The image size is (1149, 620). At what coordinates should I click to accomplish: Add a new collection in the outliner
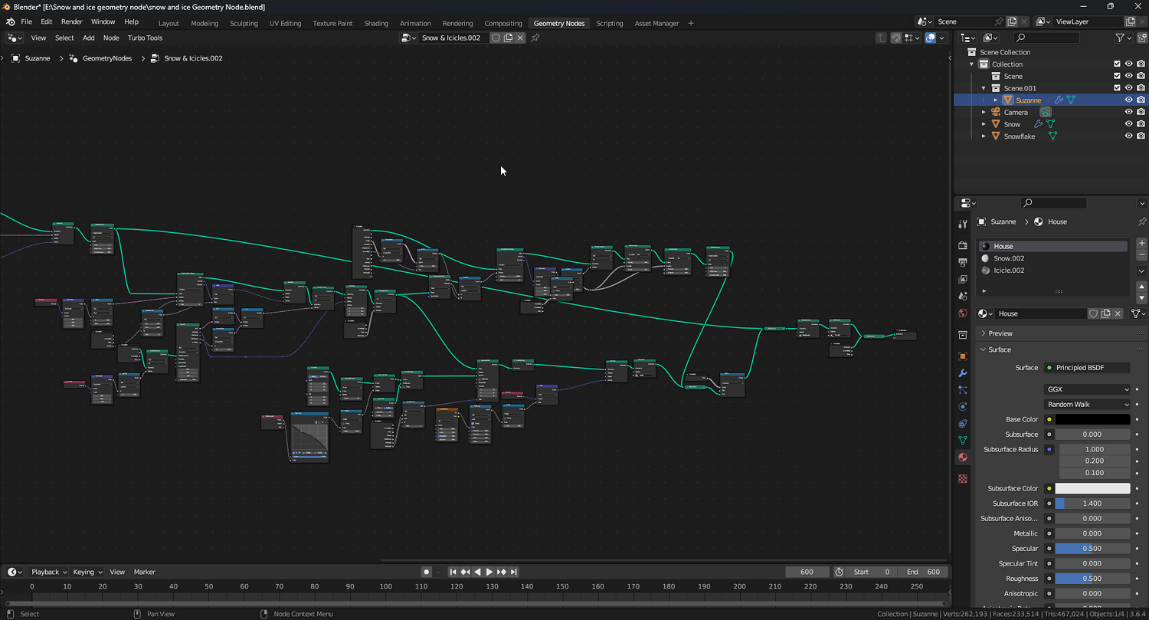point(1141,38)
